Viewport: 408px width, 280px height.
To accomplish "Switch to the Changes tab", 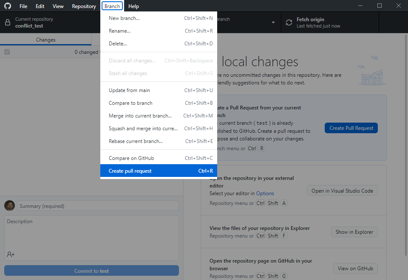I will point(45,40).
